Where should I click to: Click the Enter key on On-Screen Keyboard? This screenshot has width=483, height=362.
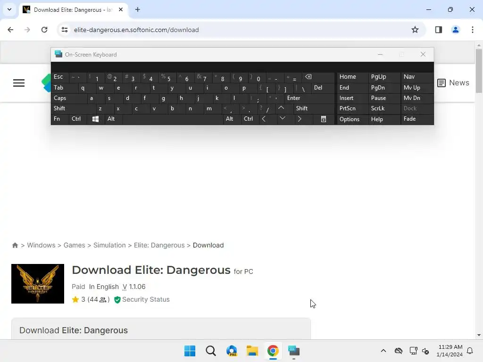tap(309, 98)
